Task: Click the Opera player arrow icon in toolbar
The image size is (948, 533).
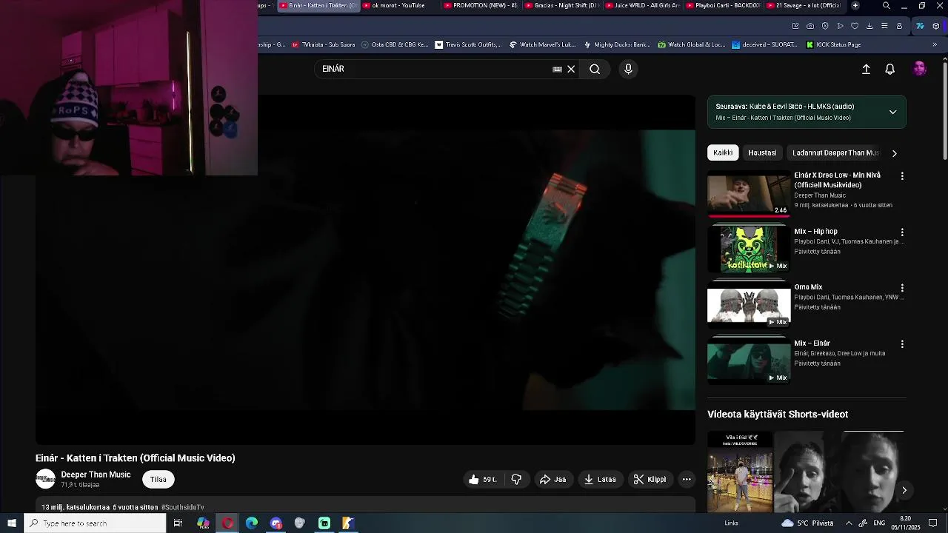Action: click(x=840, y=26)
